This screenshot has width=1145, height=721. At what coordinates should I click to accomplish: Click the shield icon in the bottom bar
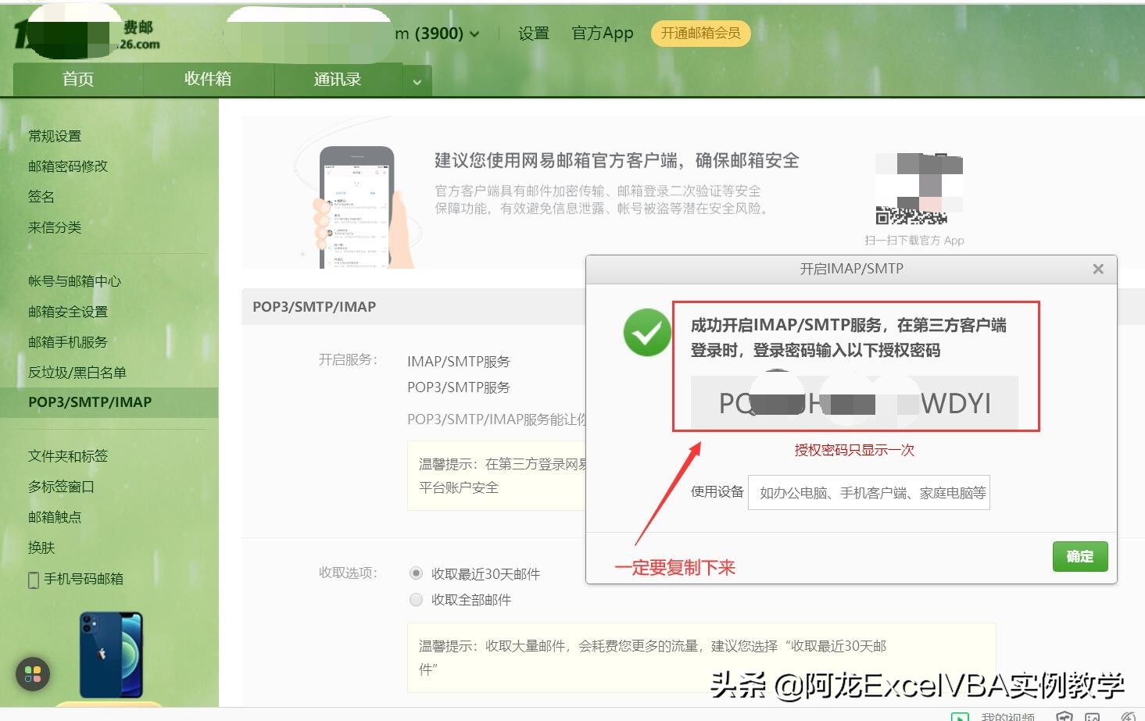(1065, 717)
